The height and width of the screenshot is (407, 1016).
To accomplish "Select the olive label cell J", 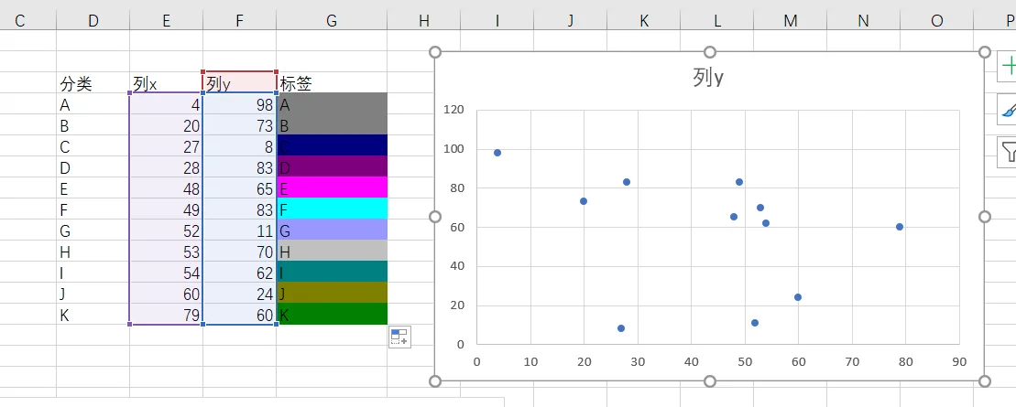I will coord(332,293).
